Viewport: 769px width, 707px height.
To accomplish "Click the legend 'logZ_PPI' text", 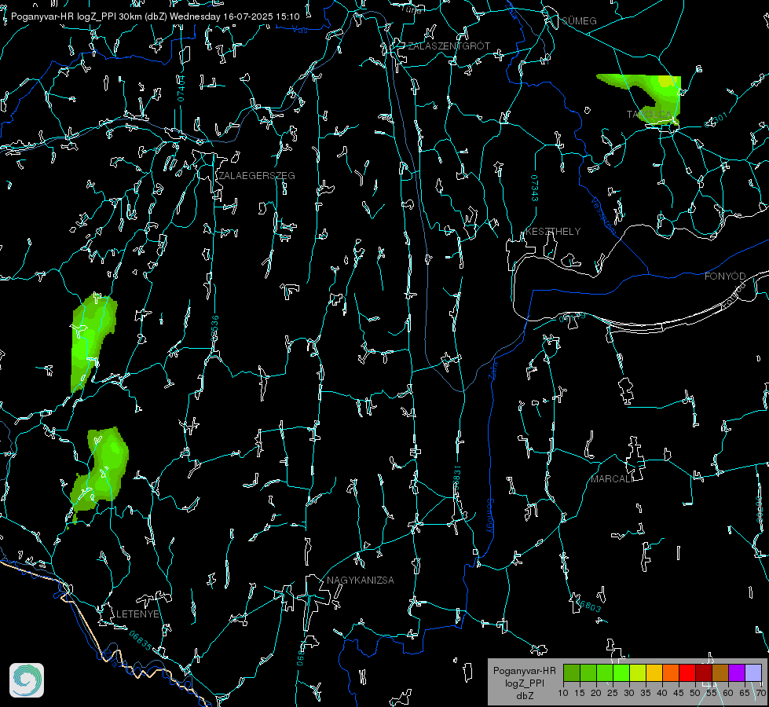I will 524,683.
